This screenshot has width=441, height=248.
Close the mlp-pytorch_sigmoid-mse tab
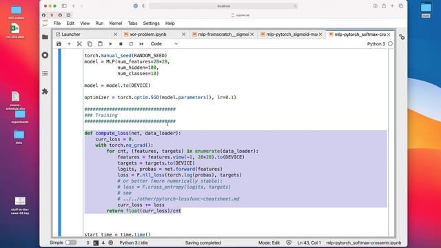320,34
